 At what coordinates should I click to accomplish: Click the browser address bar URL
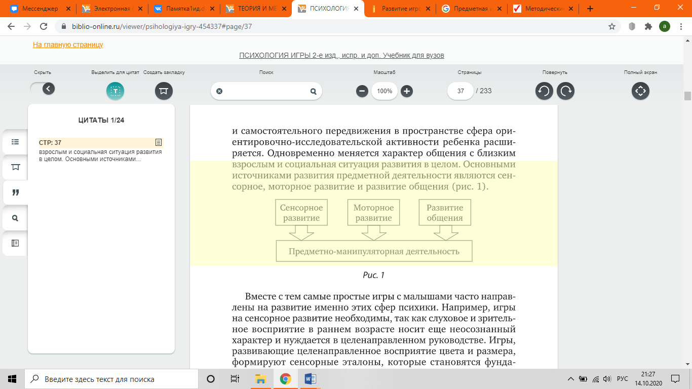161,26
